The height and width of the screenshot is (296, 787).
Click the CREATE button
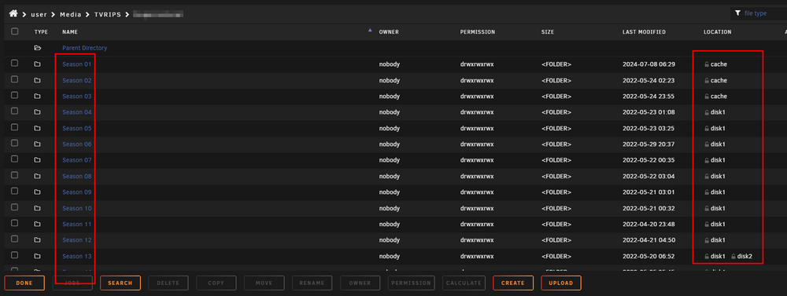pyautogui.click(x=513, y=283)
